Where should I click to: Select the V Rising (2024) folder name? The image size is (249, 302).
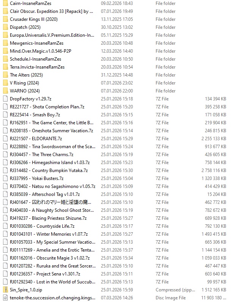pyautogui.click(x=25, y=83)
